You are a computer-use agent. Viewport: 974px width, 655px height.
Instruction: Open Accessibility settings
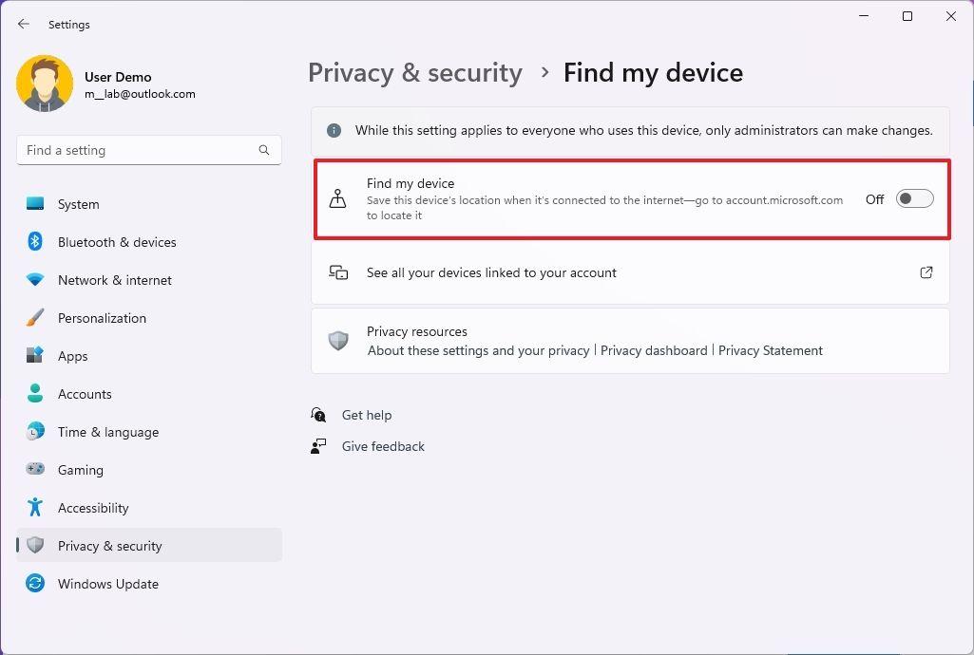[x=92, y=508]
